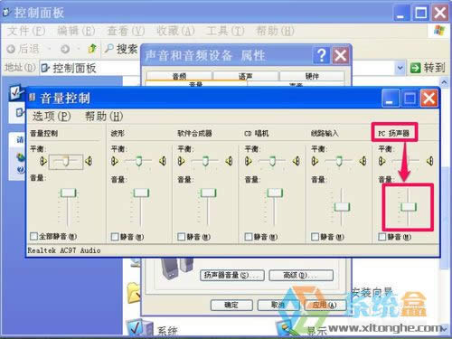Click the CD 唱机 balance slider thumb
452x339 pixels.
272,161
